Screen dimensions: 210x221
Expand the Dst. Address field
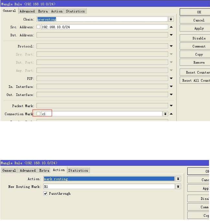click(x=171, y=35)
